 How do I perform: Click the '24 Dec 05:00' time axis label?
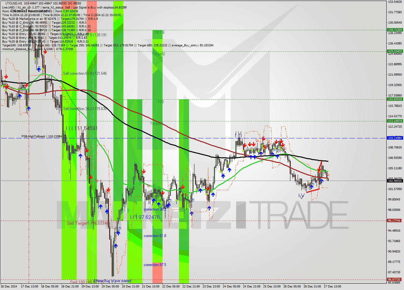(x=231, y=287)
